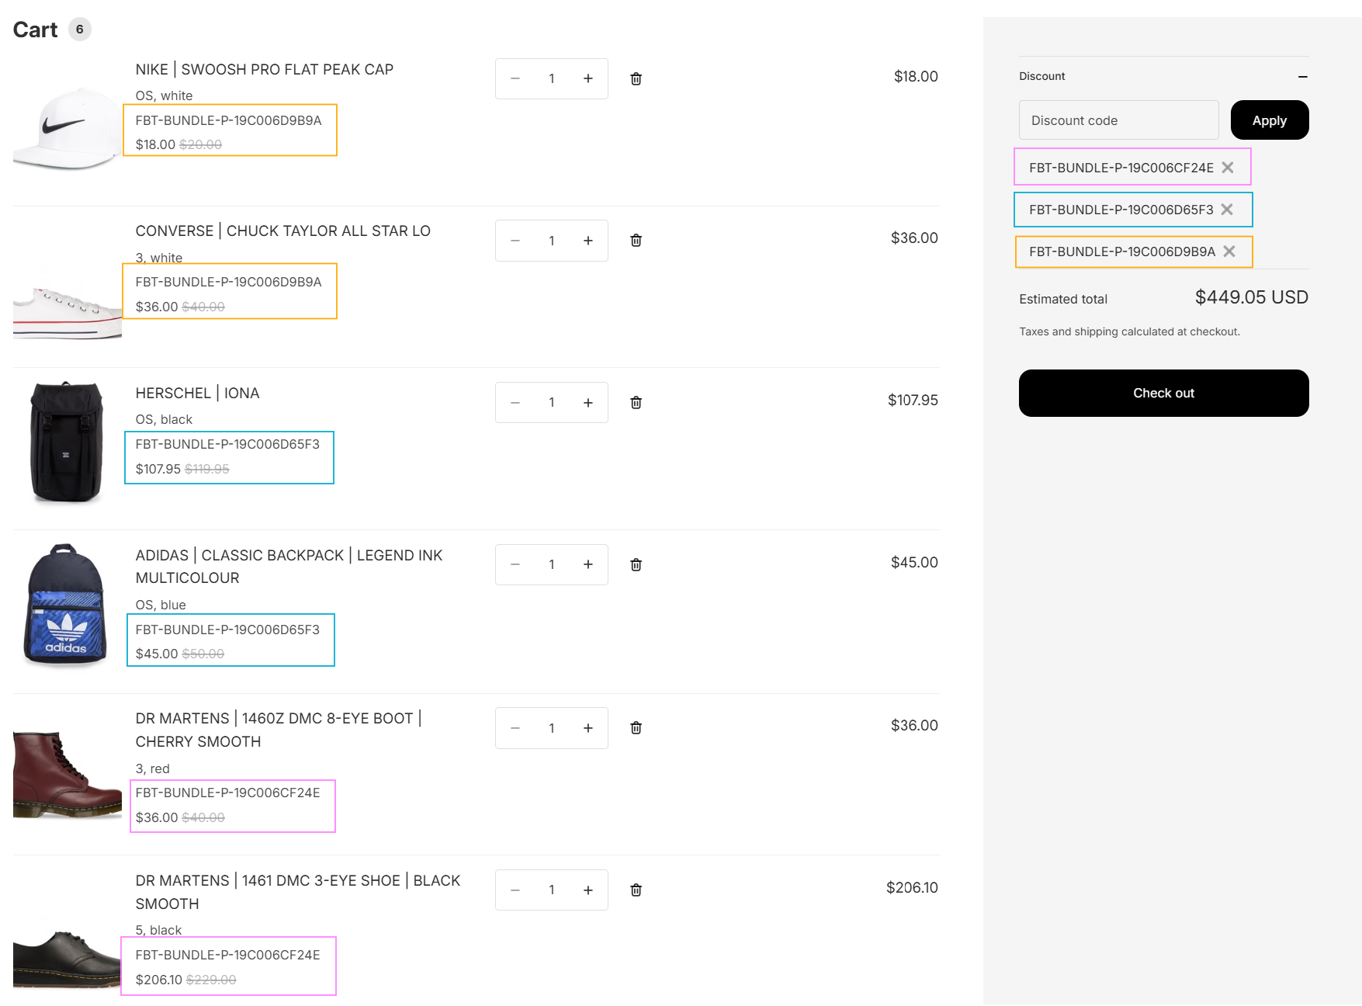This screenshot has height=1006, width=1362.
Task: Open the Dr Martens 1461 Black Smooth product
Action: point(298,892)
